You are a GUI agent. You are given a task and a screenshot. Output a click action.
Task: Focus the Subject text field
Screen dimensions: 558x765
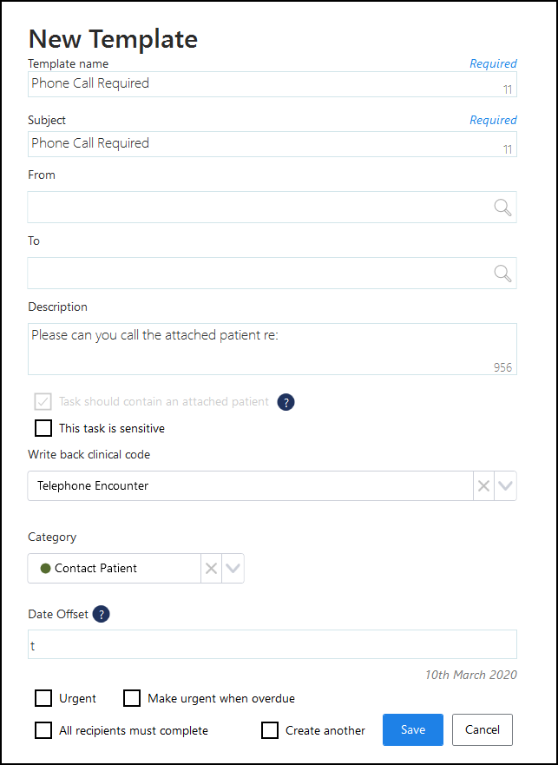260,144
